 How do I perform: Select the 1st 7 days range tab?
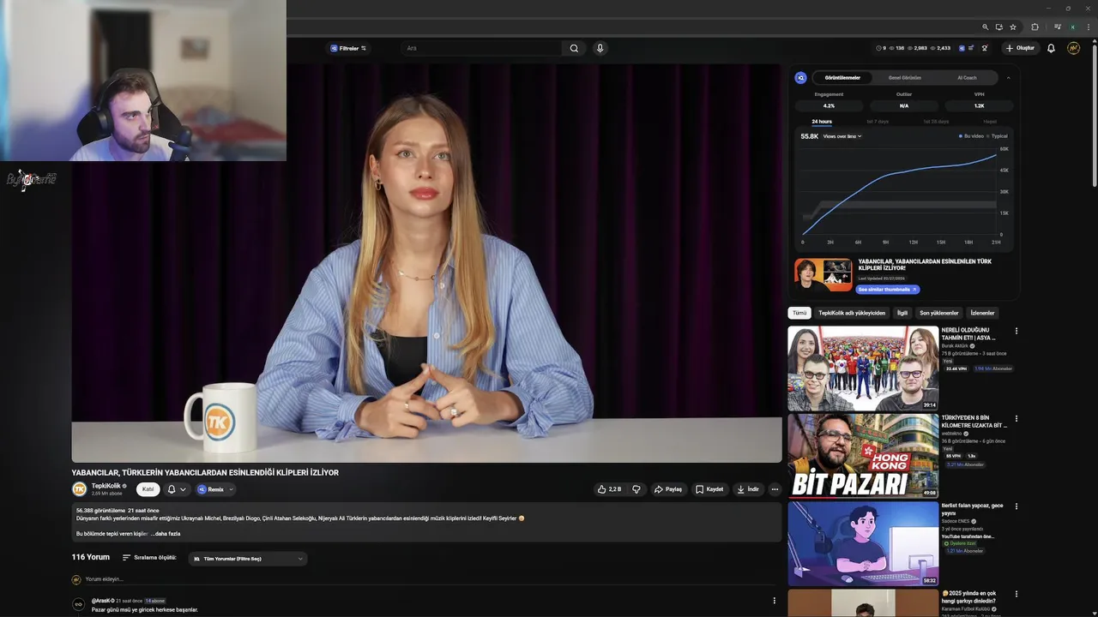[x=877, y=122]
